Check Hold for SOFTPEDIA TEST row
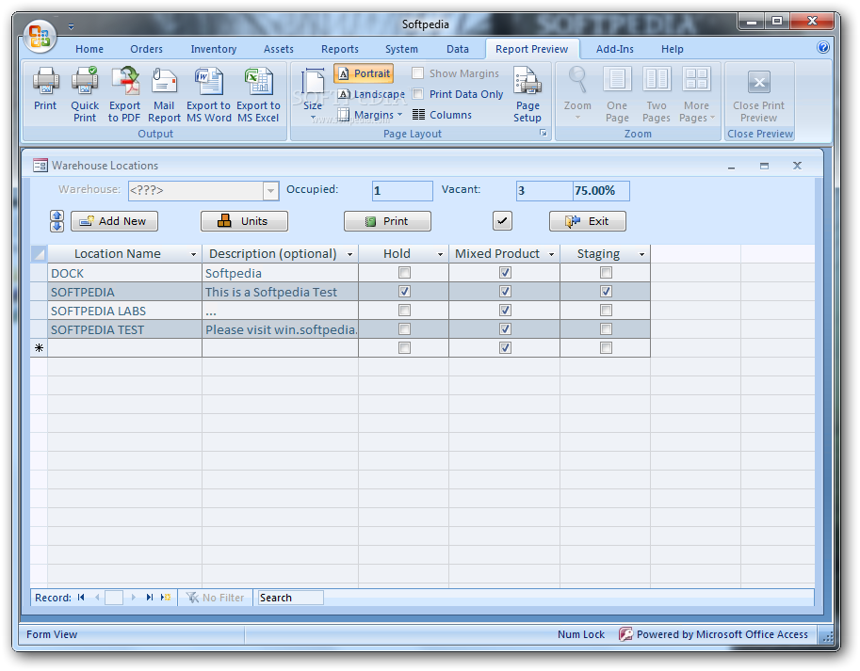The image size is (860, 671). pos(404,328)
